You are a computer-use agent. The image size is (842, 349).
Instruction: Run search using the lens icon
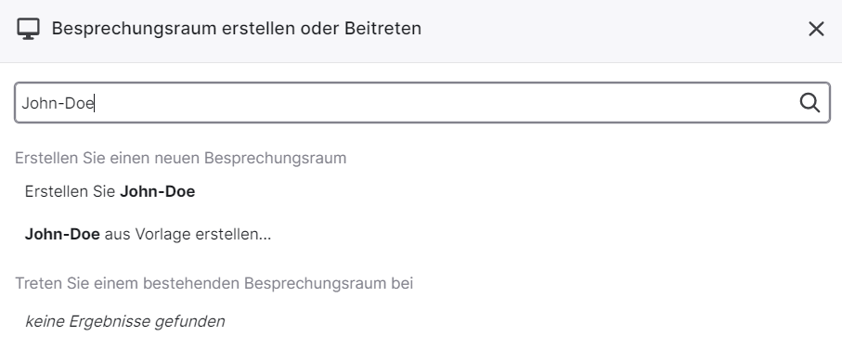pos(810,102)
